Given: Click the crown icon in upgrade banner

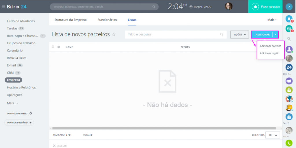Looking at the screenshot, I should [x=256, y=7].
